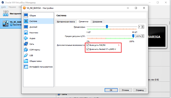Close the Настройки dialog window
171x98 pixels.
144,8
